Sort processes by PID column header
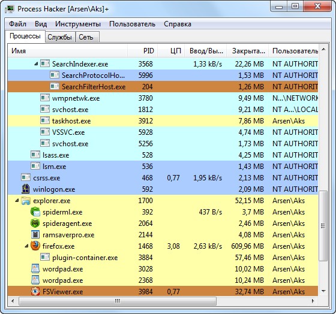Viewport: 336px width, 314px height. (143, 51)
